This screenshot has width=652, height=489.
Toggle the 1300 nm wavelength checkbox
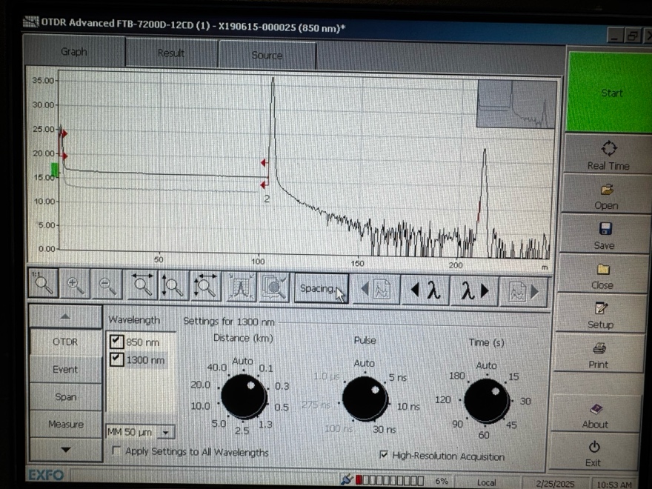pyautogui.click(x=116, y=359)
